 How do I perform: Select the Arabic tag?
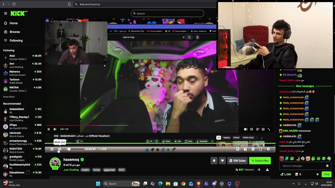(x=85, y=170)
